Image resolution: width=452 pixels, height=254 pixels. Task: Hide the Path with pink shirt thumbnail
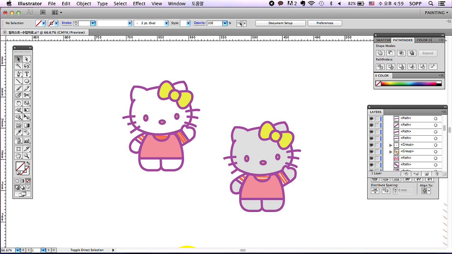pyautogui.click(x=371, y=158)
